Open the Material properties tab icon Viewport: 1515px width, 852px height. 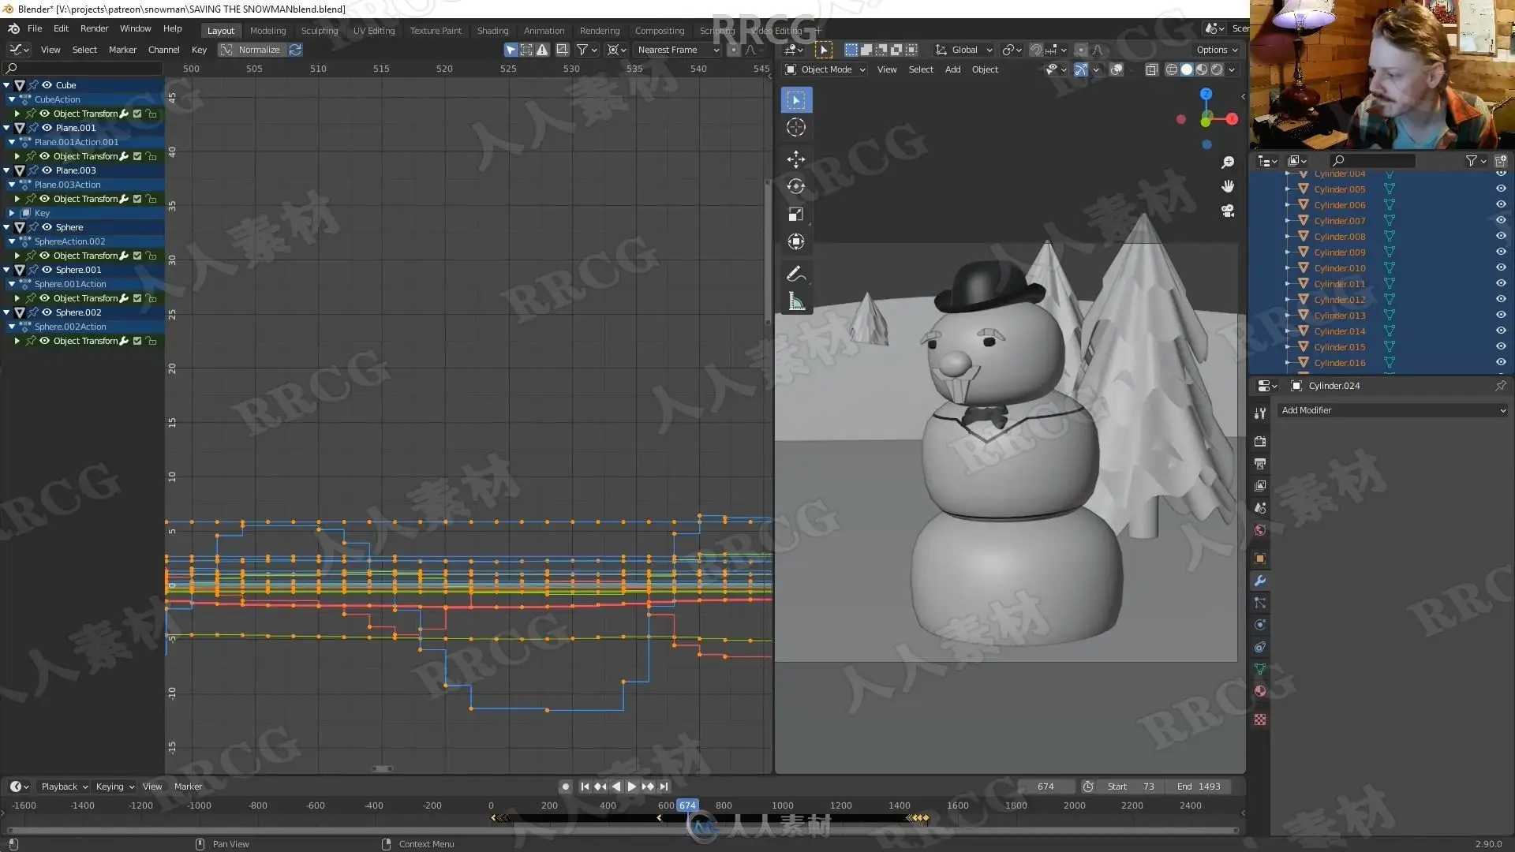1260,691
